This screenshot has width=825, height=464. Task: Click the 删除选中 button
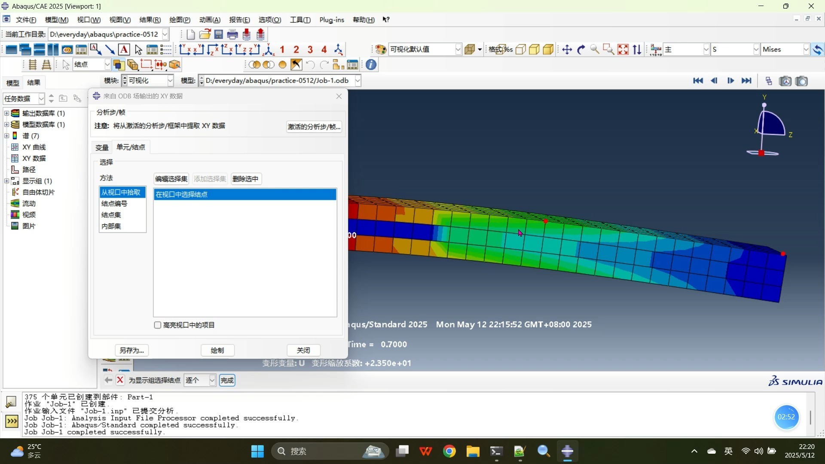[x=246, y=179]
